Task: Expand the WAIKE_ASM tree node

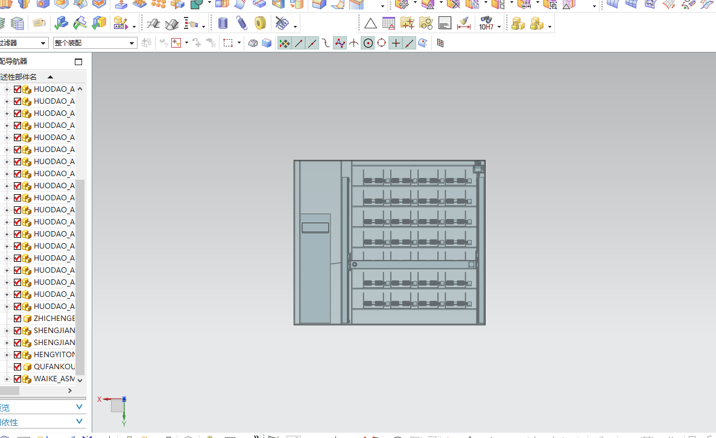Action: [x=7, y=379]
